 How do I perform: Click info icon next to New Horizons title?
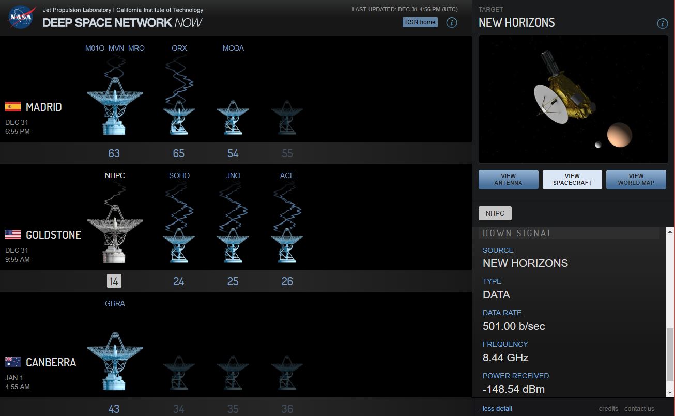pyautogui.click(x=662, y=23)
